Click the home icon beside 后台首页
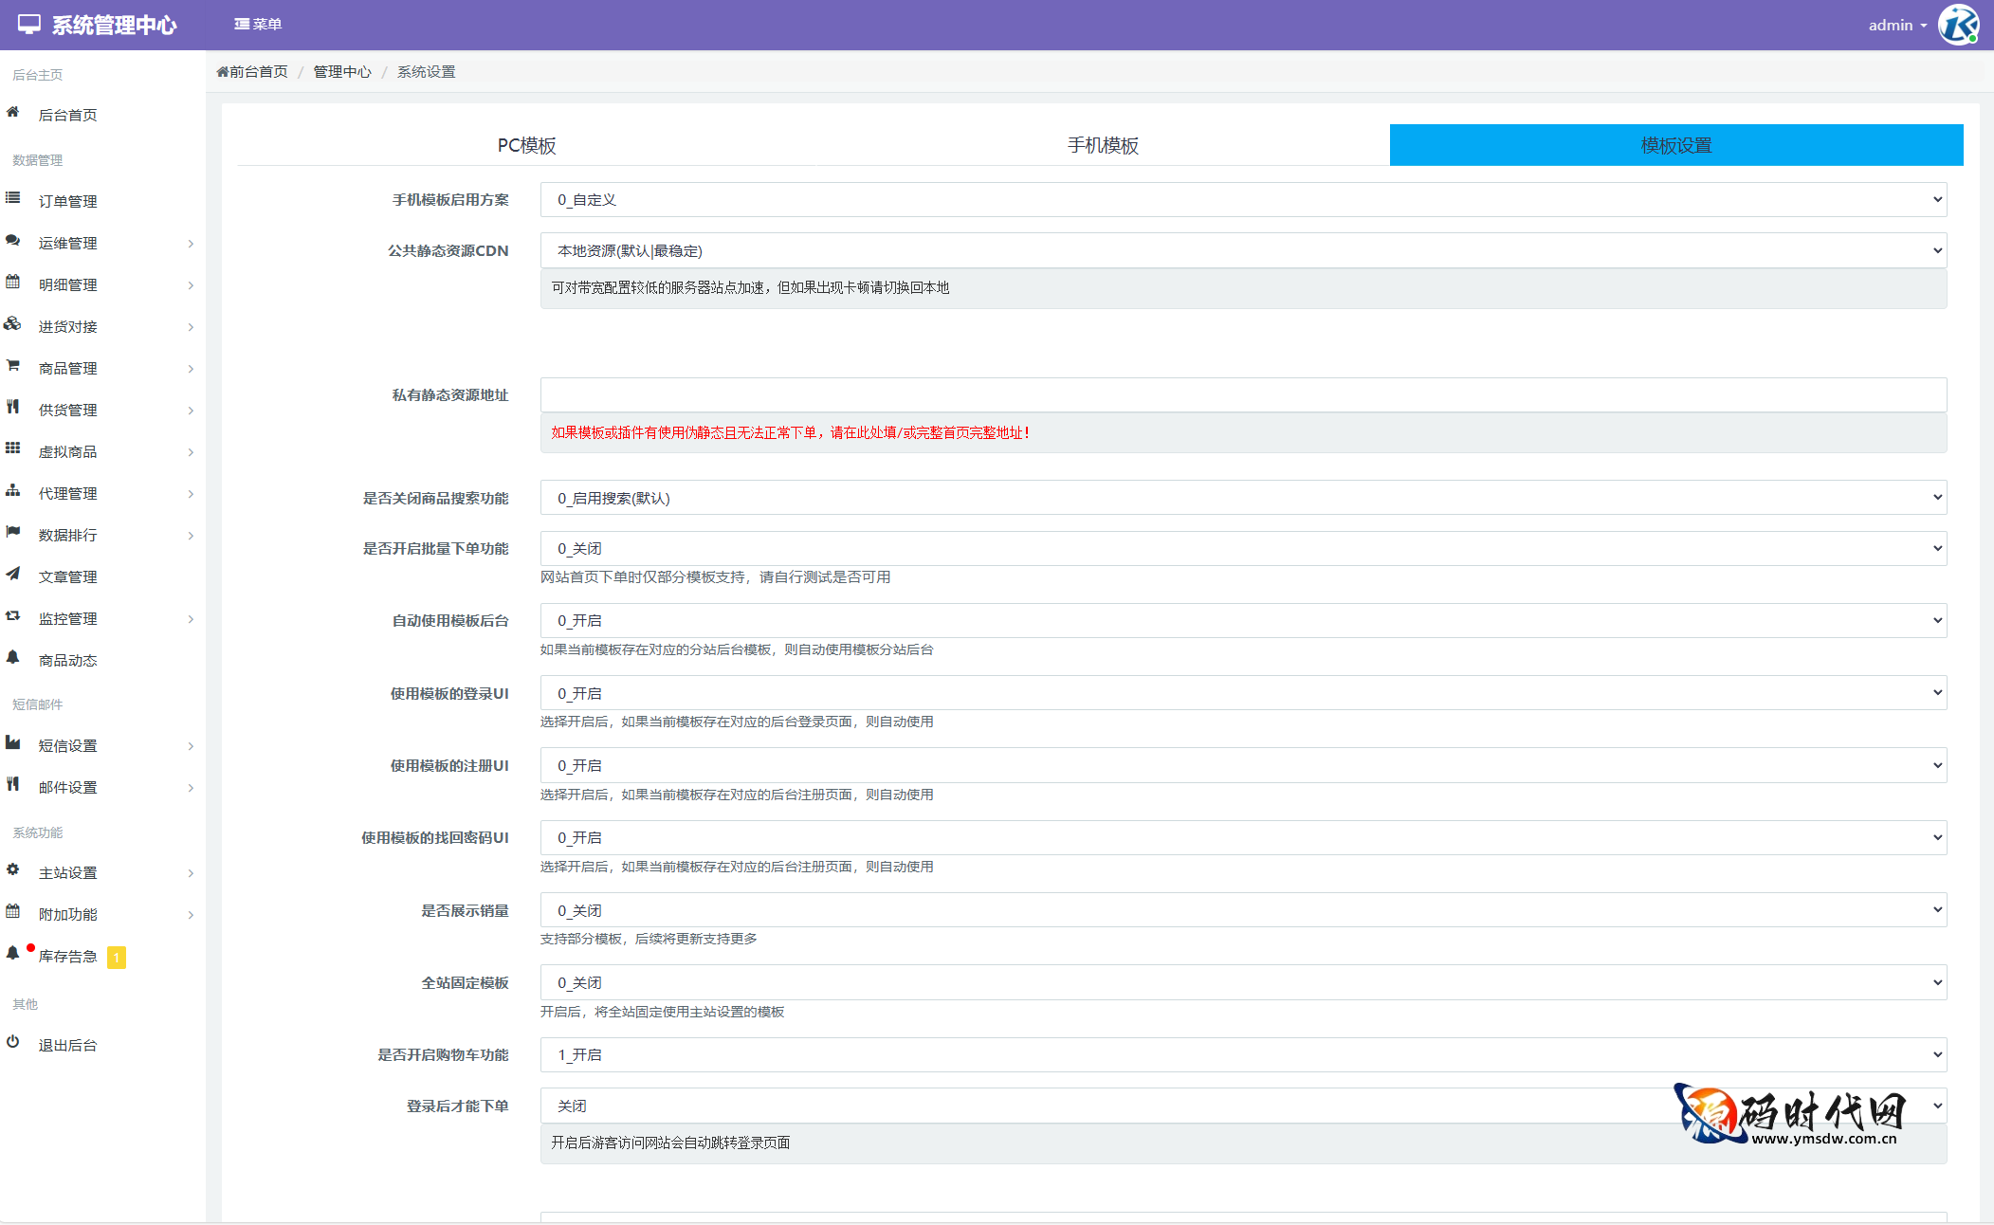 (12, 113)
